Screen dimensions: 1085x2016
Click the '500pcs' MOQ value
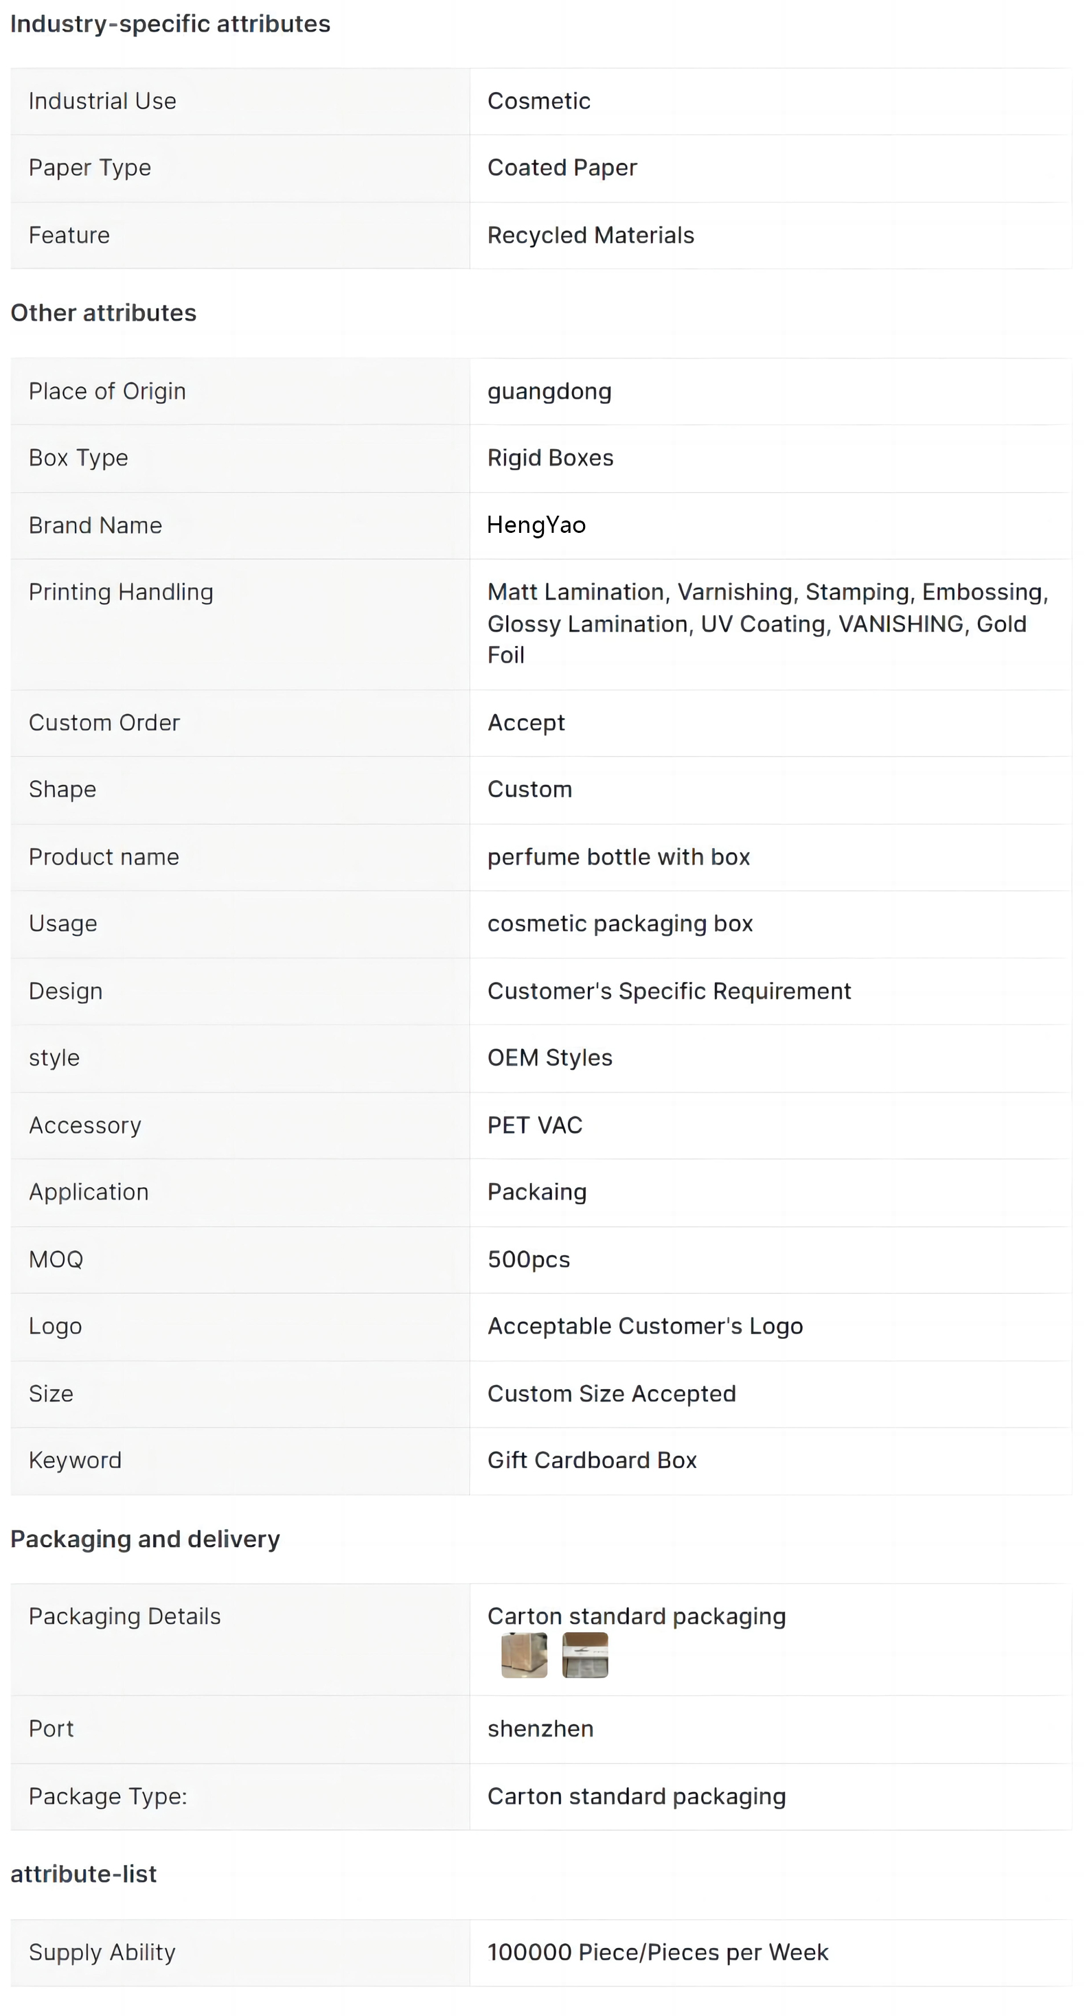pyautogui.click(x=528, y=1259)
